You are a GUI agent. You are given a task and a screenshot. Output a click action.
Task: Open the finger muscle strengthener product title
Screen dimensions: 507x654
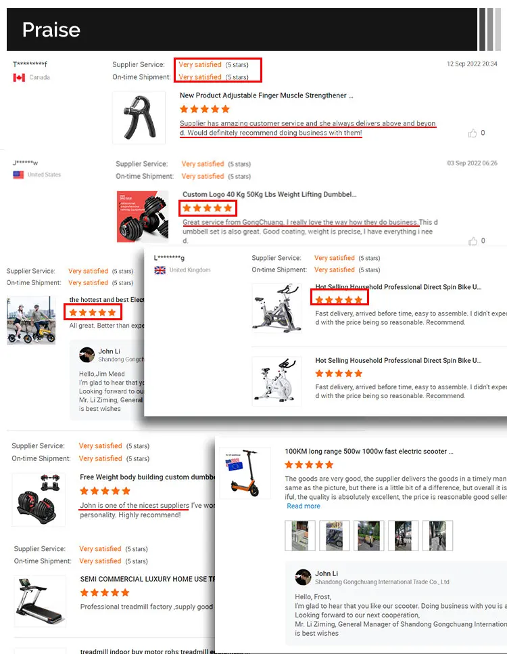266,95
